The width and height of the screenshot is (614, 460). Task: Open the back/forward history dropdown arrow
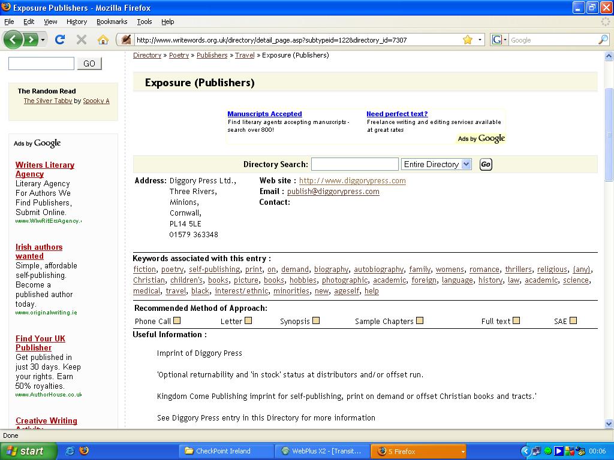tap(43, 40)
